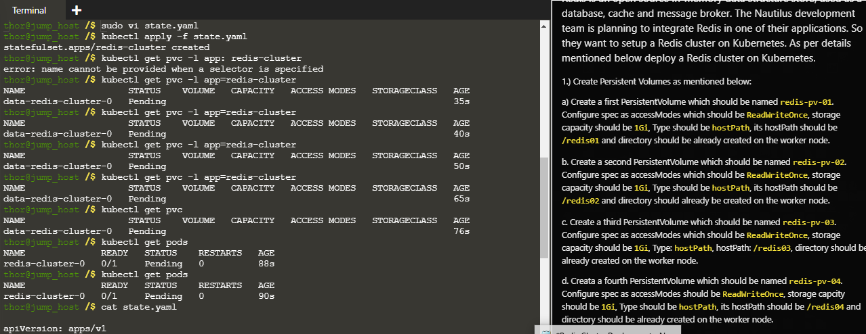This screenshot has width=866, height=334.
Task: Click the 'cat state.yaml' command line
Action: pos(138,307)
